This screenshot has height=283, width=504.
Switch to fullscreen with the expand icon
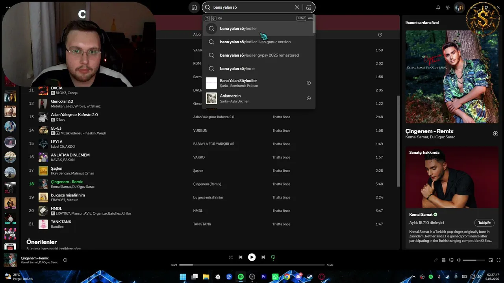click(x=499, y=260)
